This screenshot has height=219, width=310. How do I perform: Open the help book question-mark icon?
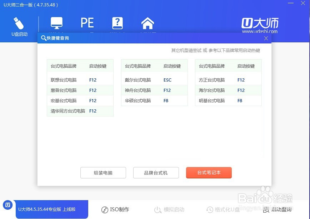click(x=117, y=23)
